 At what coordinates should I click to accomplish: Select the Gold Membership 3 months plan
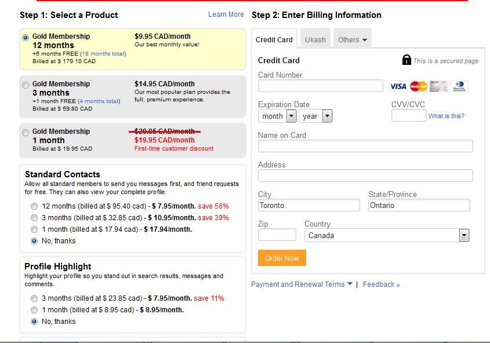tap(25, 85)
